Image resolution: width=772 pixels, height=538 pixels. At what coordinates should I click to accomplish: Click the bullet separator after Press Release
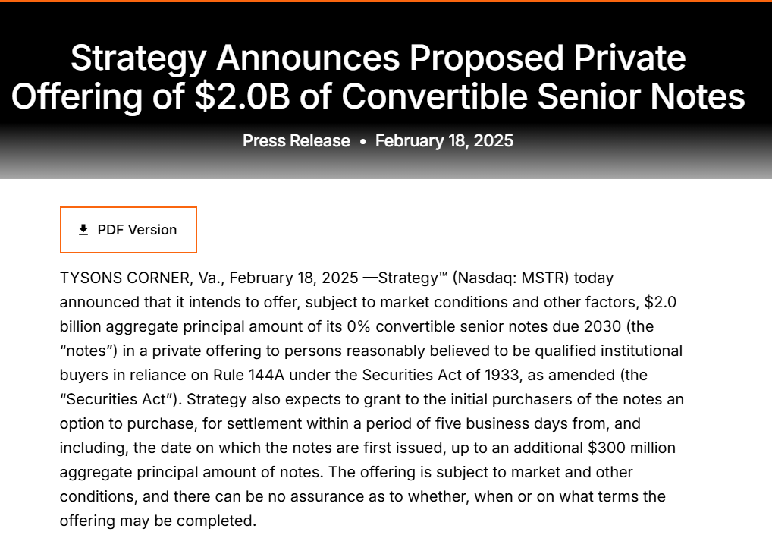pyautogui.click(x=362, y=142)
